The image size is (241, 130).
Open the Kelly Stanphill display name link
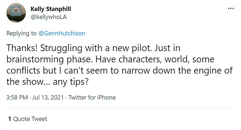51,9
